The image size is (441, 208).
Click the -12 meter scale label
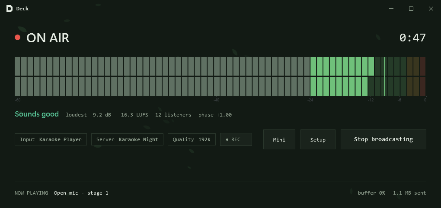point(371,100)
